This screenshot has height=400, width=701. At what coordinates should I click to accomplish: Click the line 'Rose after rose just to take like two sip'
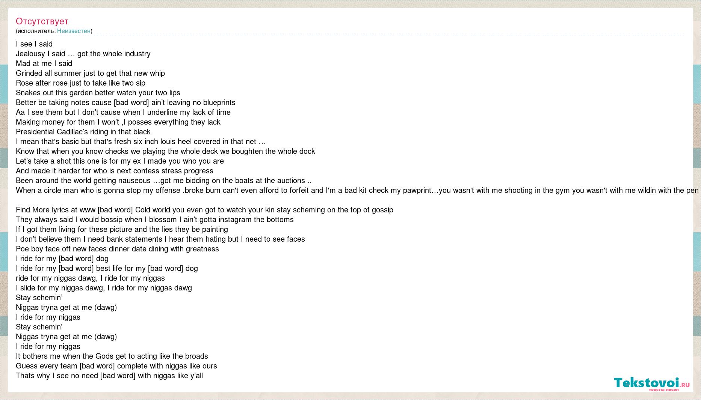[x=80, y=83]
